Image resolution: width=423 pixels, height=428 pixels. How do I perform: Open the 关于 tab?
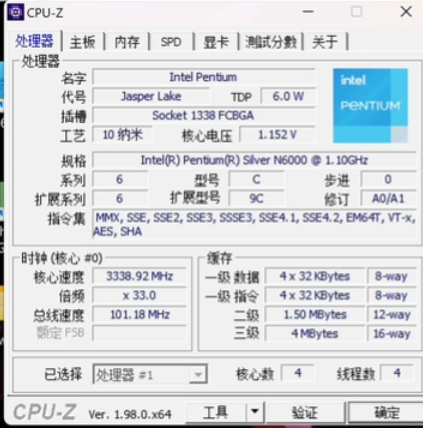click(x=325, y=42)
